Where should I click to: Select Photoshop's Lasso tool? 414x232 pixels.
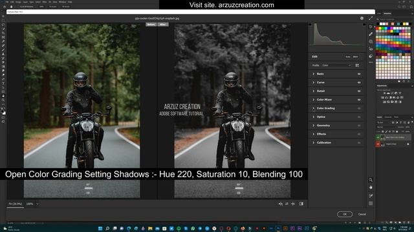click(3, 24)
